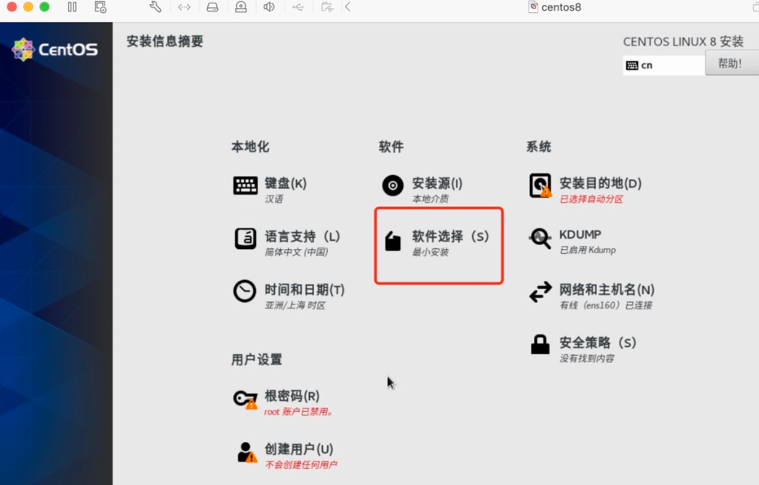Click the red 不会创建任何用户 text
The width and height of the screenshot is (759, 485).
pyautogui.click(x=301, y=465)
